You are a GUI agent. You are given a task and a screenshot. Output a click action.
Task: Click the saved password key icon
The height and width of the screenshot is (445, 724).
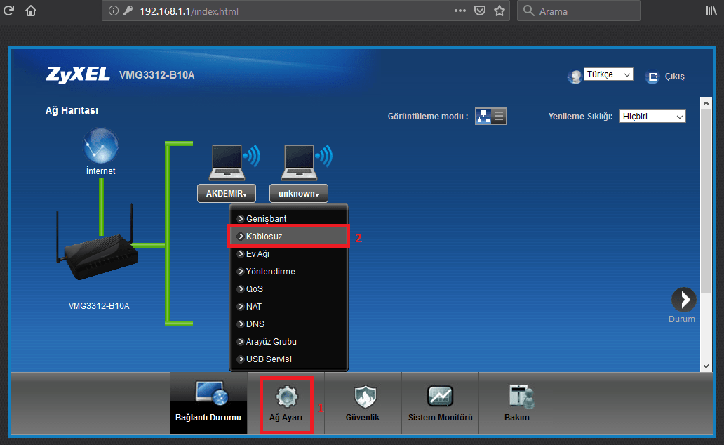128,11
